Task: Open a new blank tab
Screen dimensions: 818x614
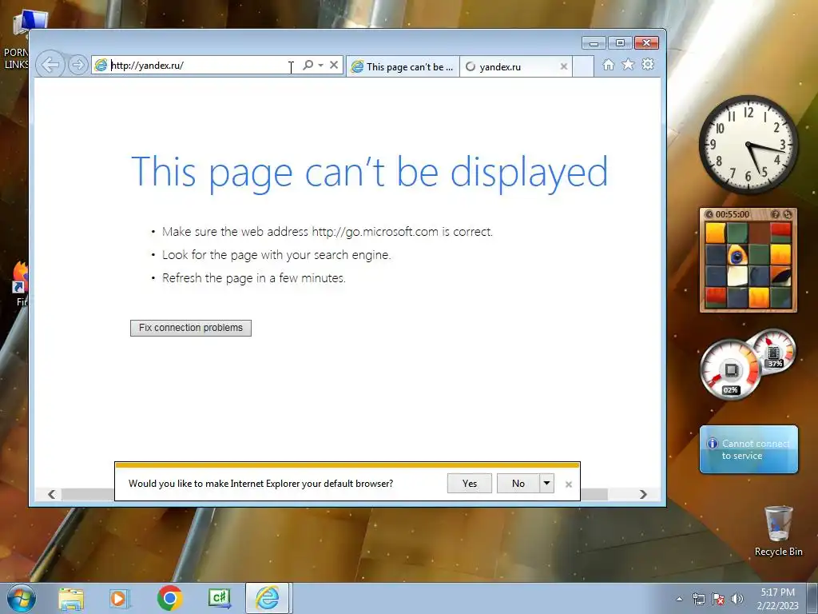Action: 583,67
